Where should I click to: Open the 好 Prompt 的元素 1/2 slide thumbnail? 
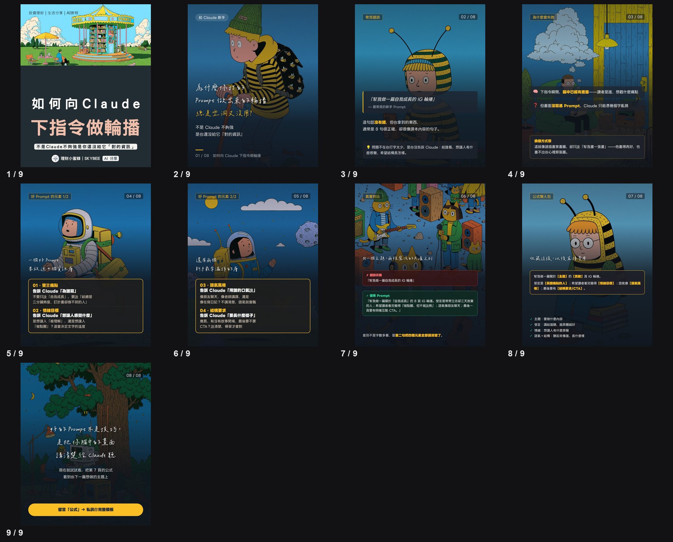[x=86, y=265]
